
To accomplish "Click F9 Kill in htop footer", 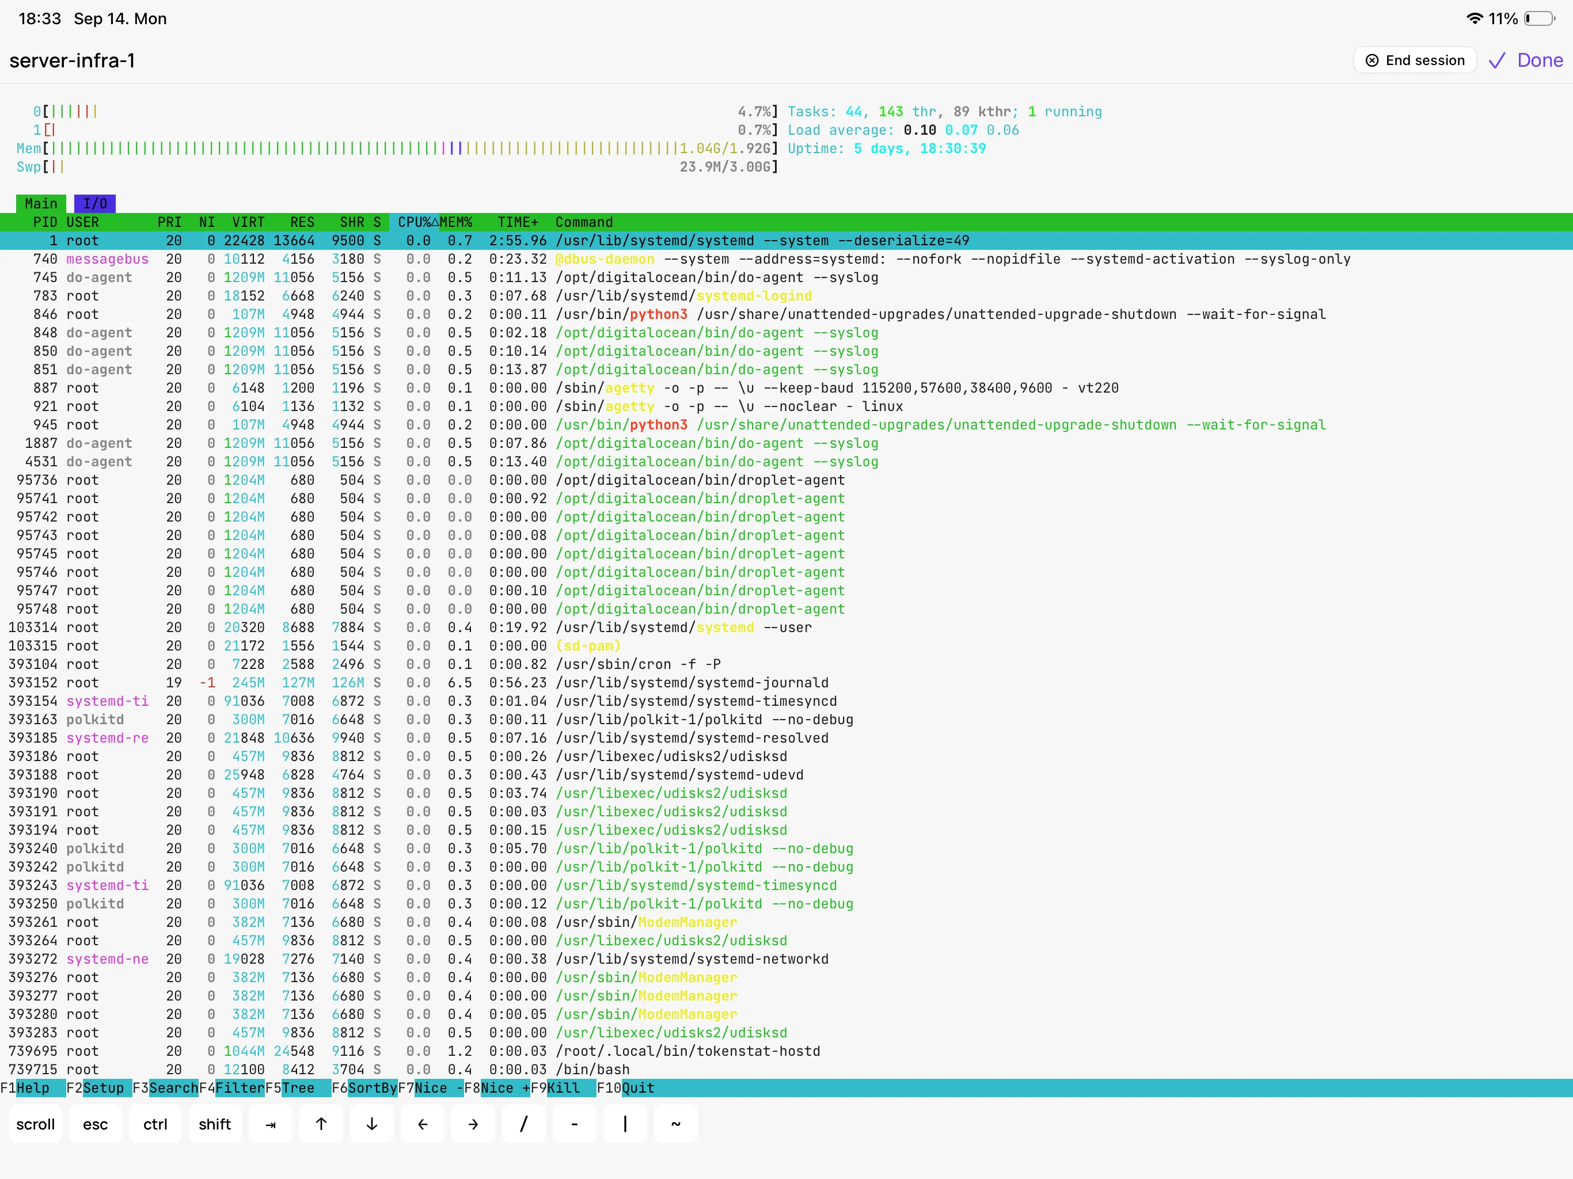I will coord(563,1087).
